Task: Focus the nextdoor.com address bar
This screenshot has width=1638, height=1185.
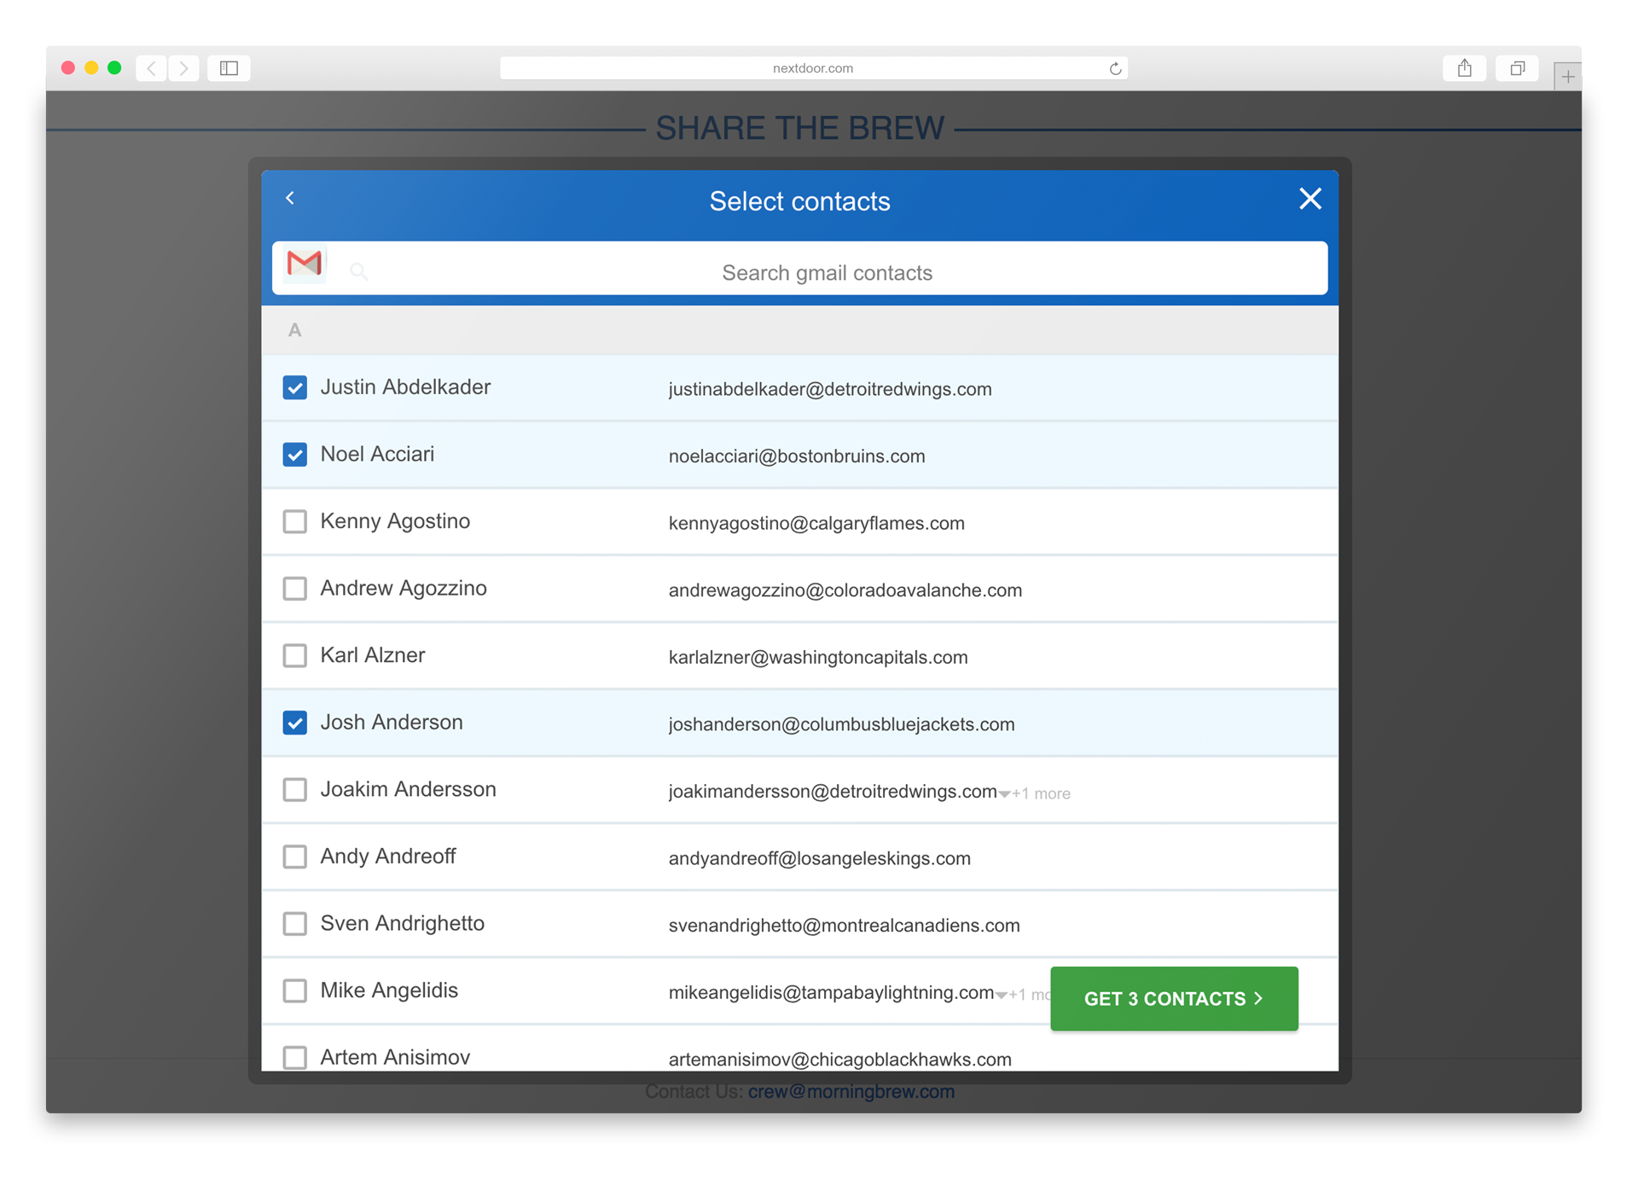Action: tap(813, 68)
